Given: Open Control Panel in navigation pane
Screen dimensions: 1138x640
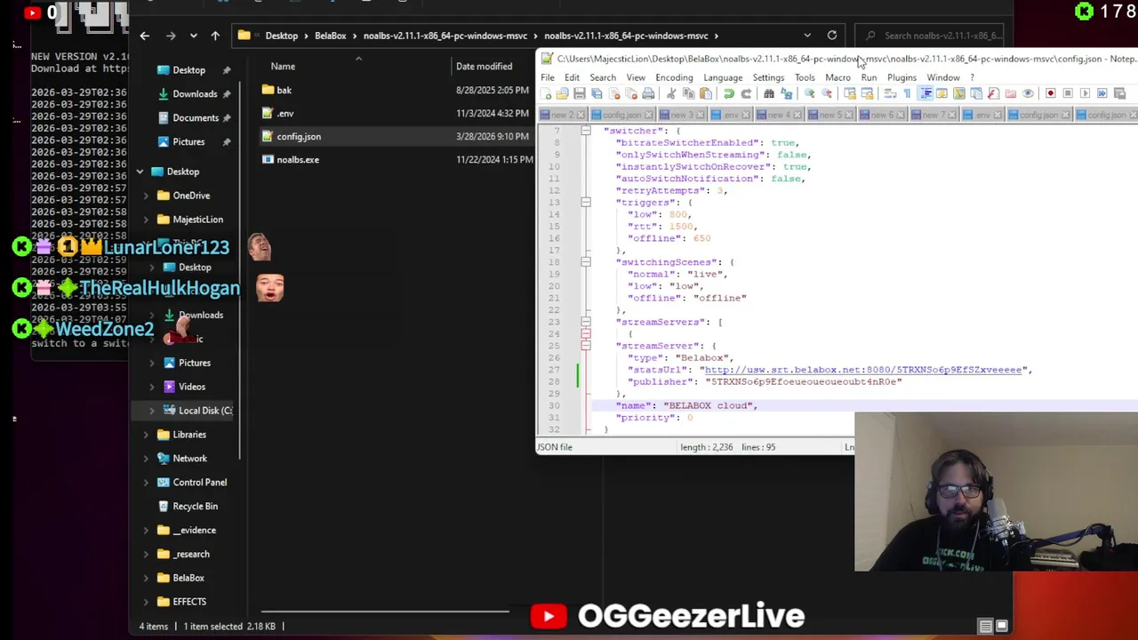Looking at the screenshot, I should 199,483.
